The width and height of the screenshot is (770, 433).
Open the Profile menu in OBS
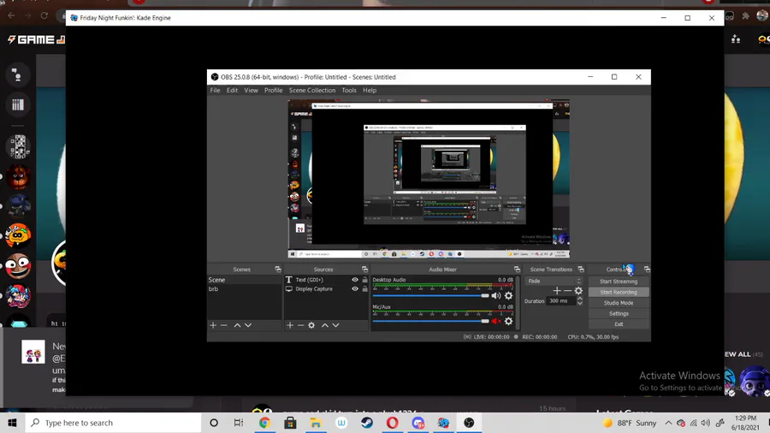273,91
